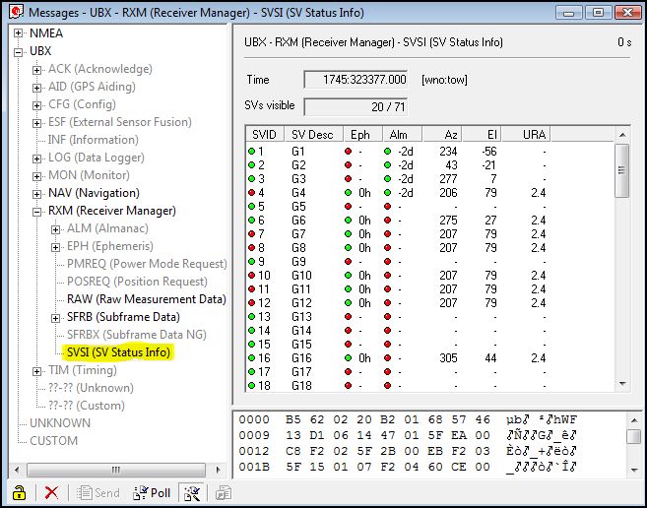Click the red X clear icon
647x508 pixels.
pyautogui.click(x=52, y=492)
